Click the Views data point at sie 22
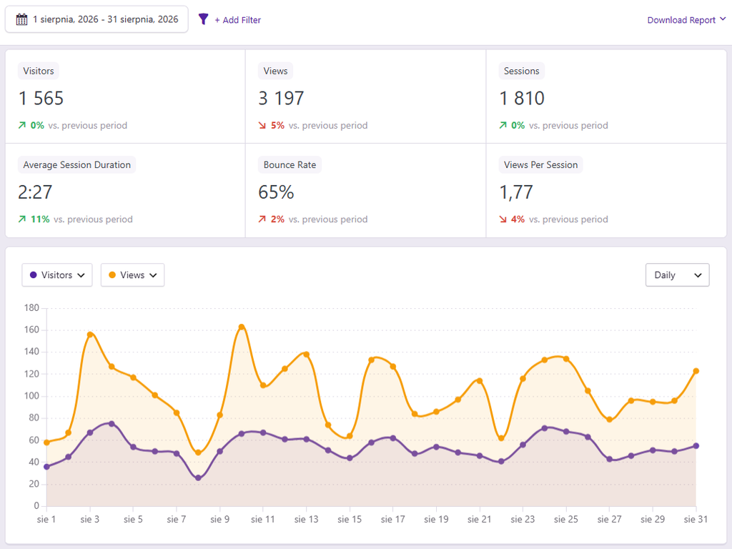Image resolution: width=732 pixels, height=549 pixels. click(x=501, y=438)
